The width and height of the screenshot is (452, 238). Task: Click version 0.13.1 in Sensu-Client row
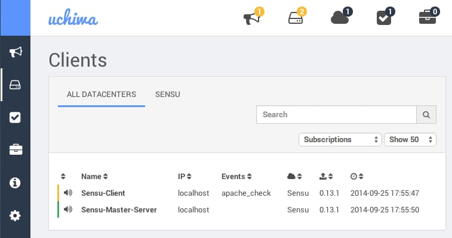(329, 193)
